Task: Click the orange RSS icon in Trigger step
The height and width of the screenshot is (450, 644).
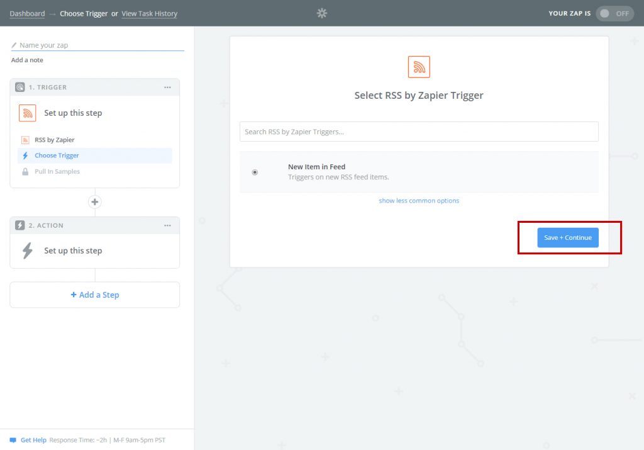Action: point(27,113)
